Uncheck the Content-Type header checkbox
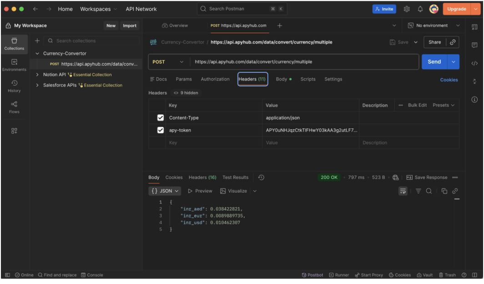The width and height of the screenshot is (484, 284). tap(161, 117)
